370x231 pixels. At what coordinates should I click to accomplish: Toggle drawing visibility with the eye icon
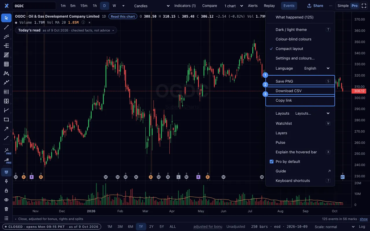[6, 200]
